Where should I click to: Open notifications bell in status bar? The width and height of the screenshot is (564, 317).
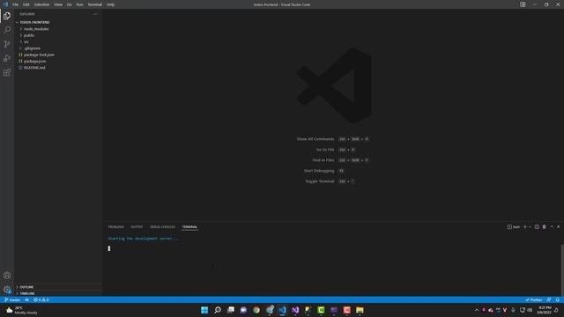[558, 299]
